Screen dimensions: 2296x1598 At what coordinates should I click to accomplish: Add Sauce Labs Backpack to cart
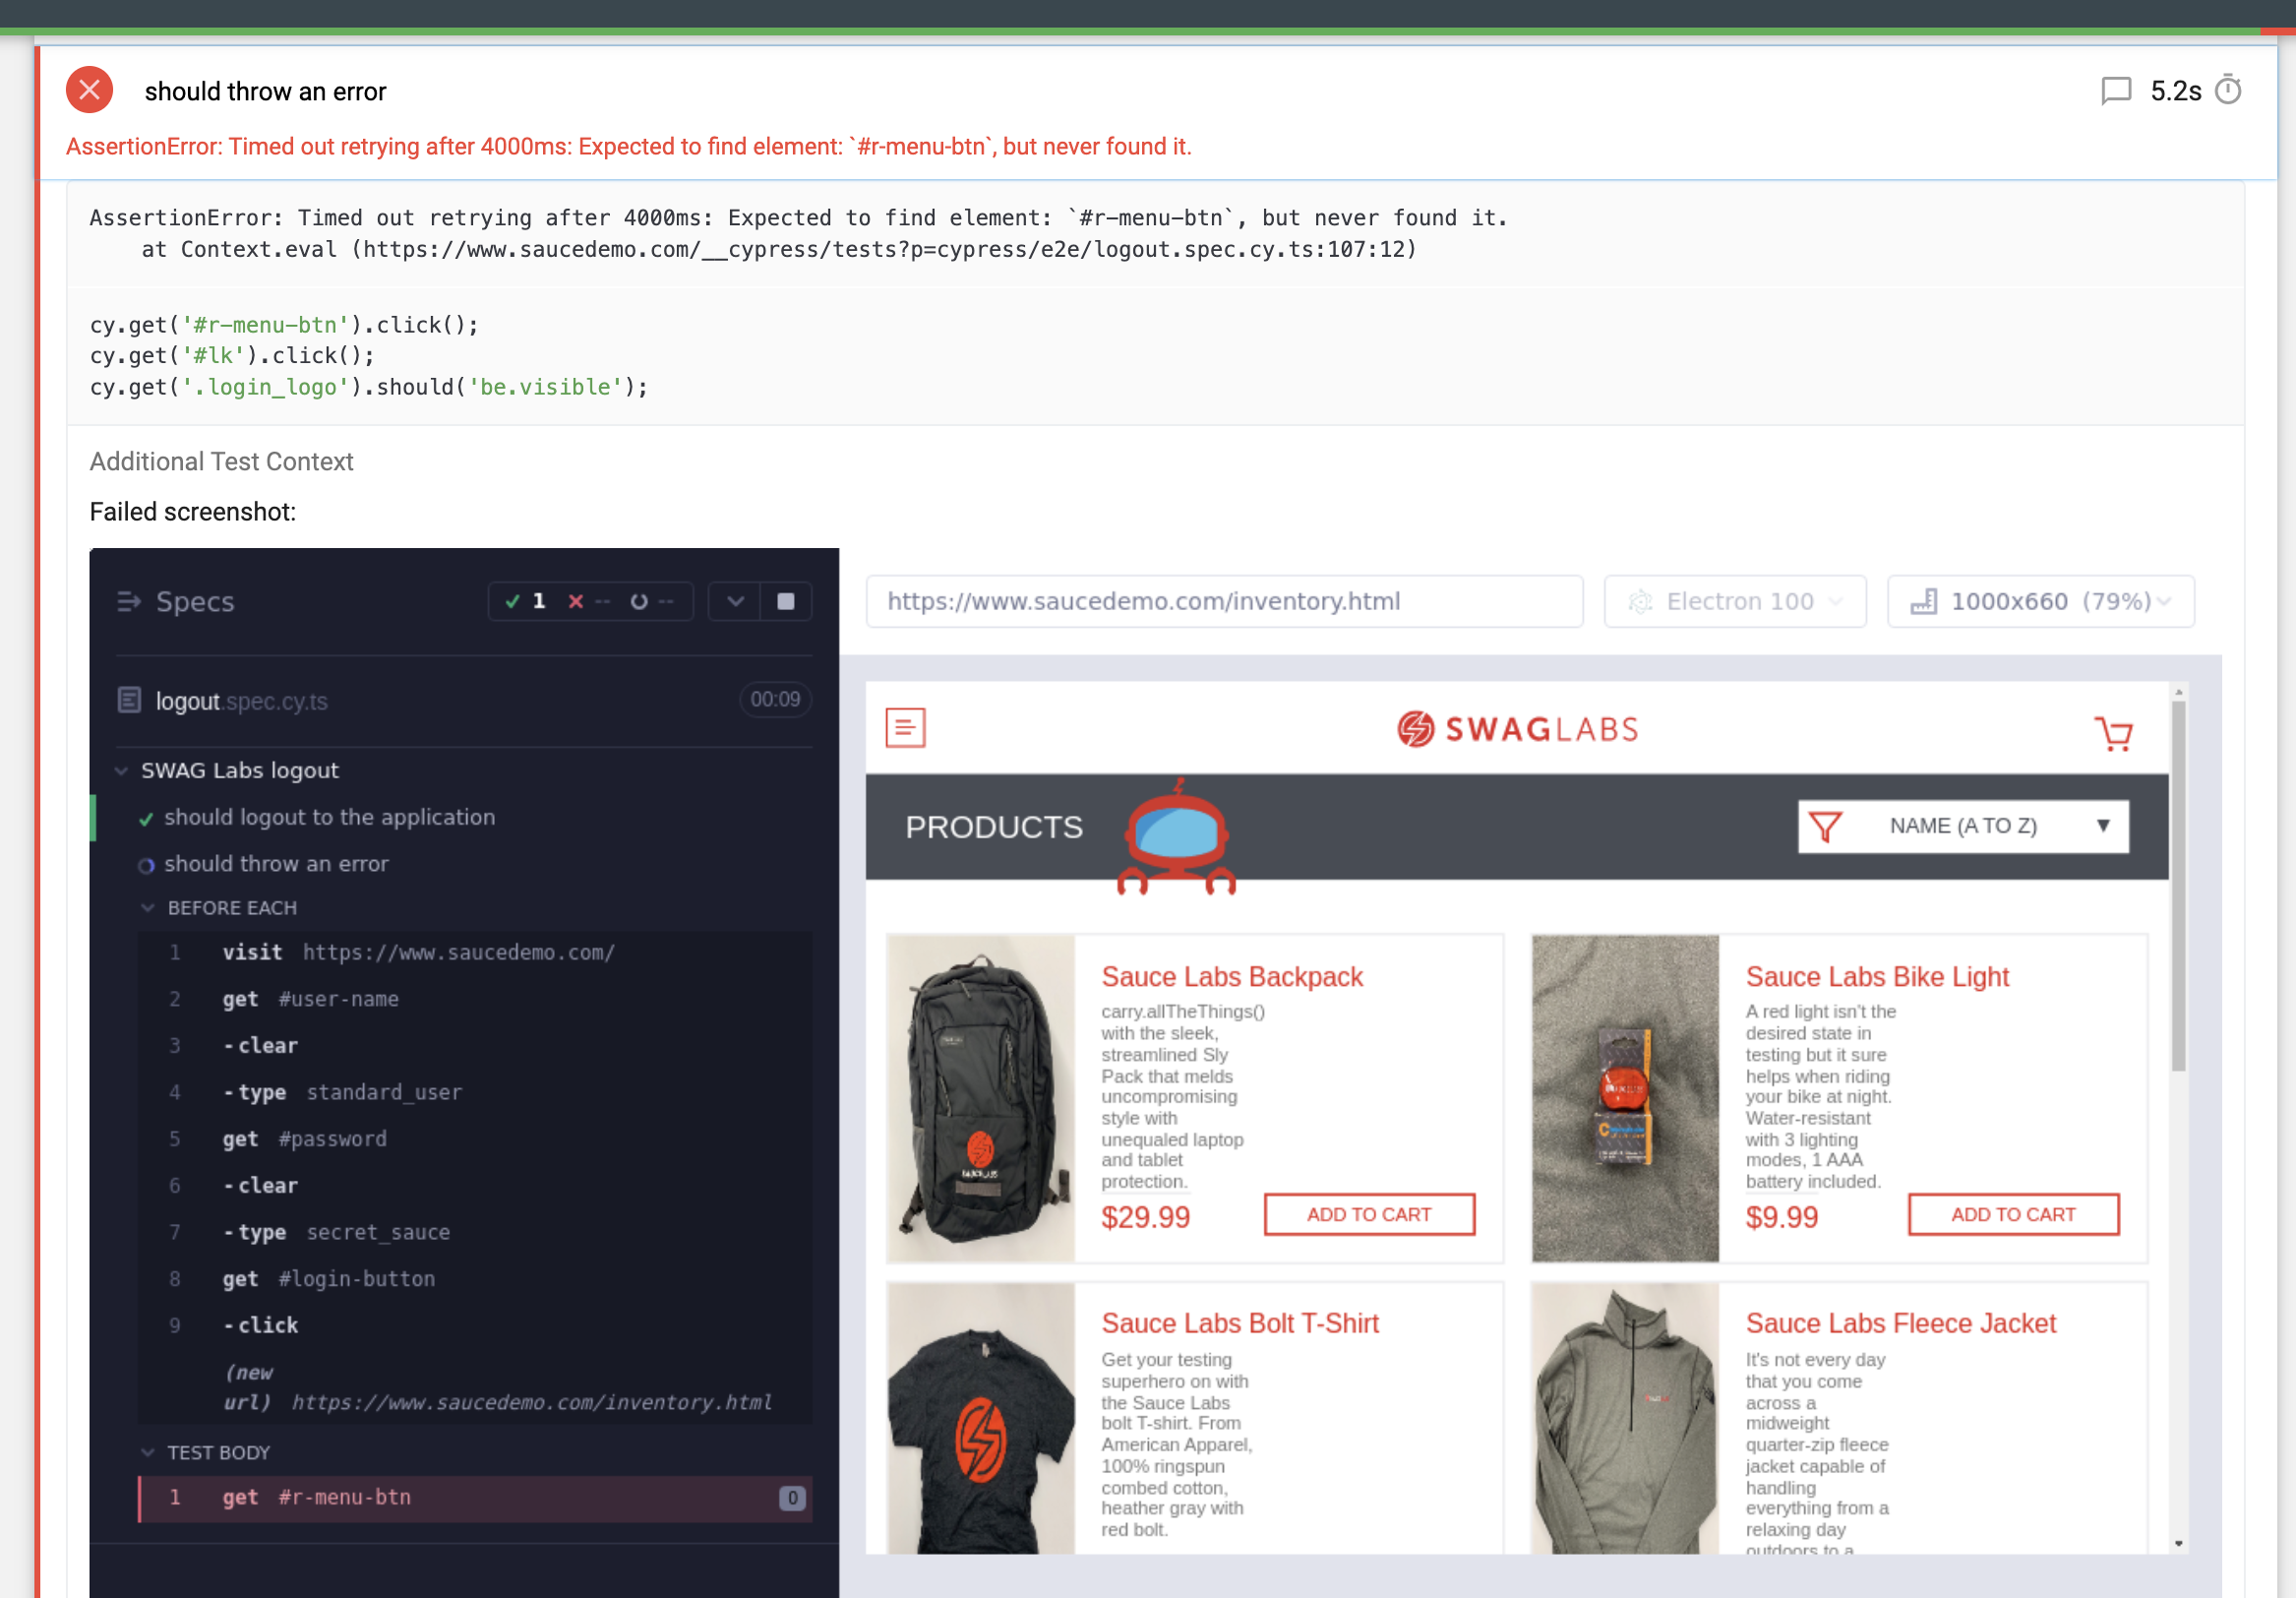click(x=1368, y=1214)
